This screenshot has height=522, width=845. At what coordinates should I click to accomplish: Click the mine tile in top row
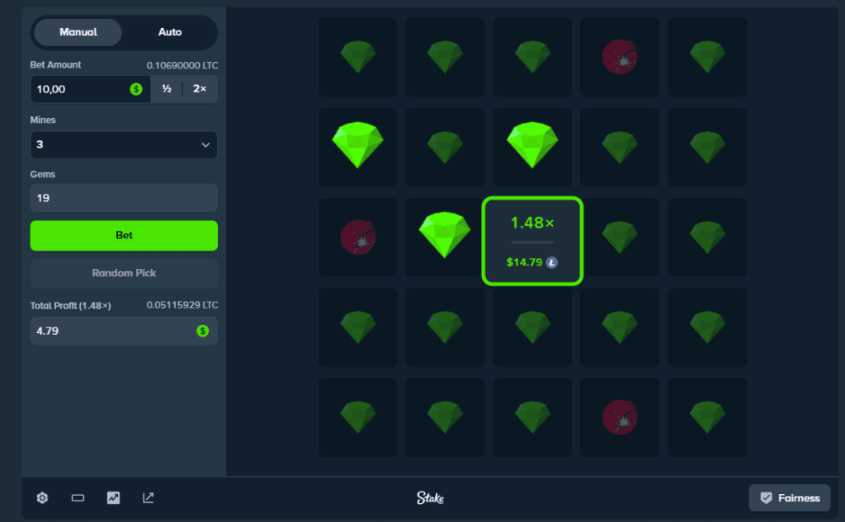(620, 57)
